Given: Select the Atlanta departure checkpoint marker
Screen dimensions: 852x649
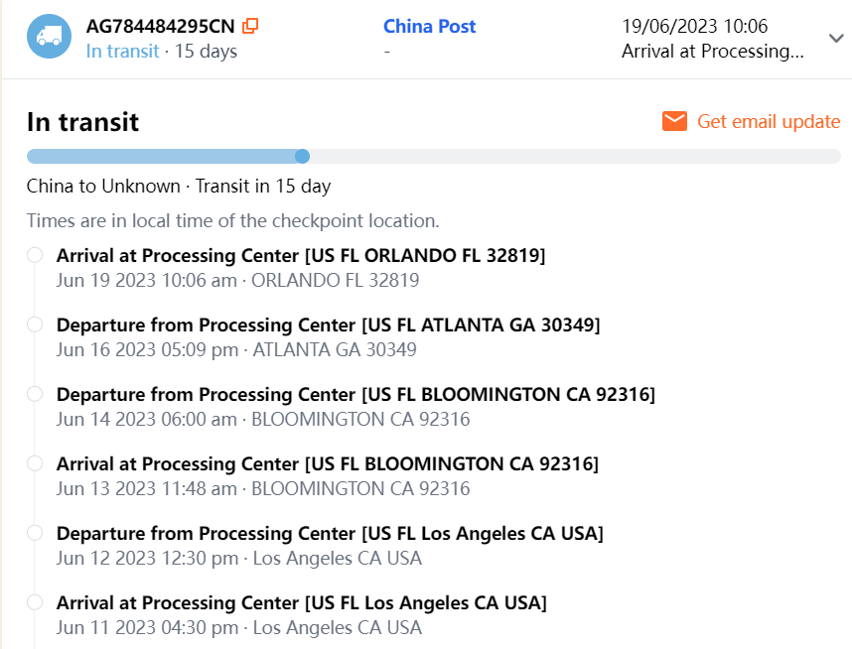Looking at the screenshot, I should (35, 324).
